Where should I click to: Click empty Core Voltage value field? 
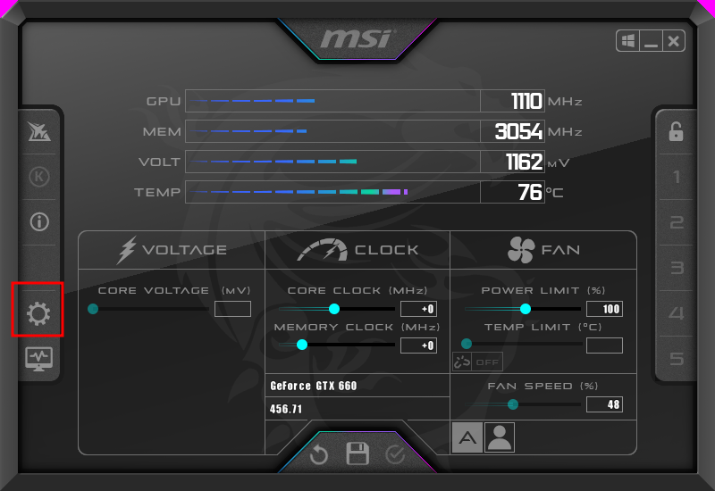click(232, 309)
